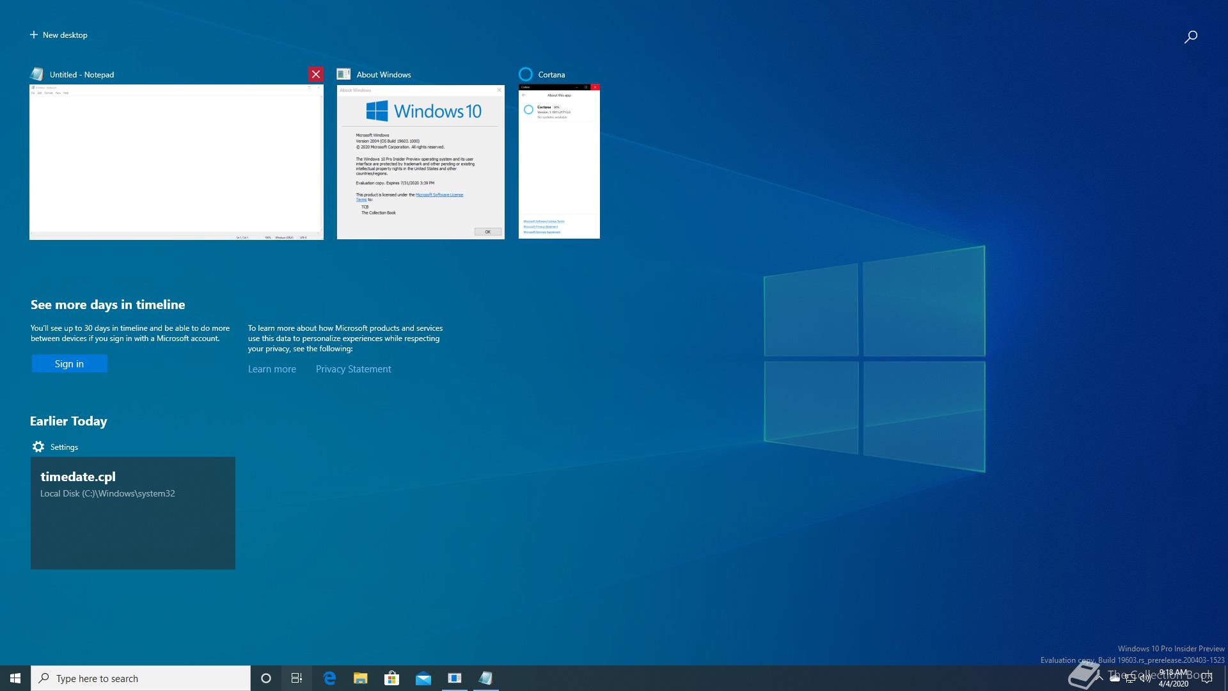Viewport: 1228px width, 691px height.
Task: Select the About Windows window preview
Action: 421,162
